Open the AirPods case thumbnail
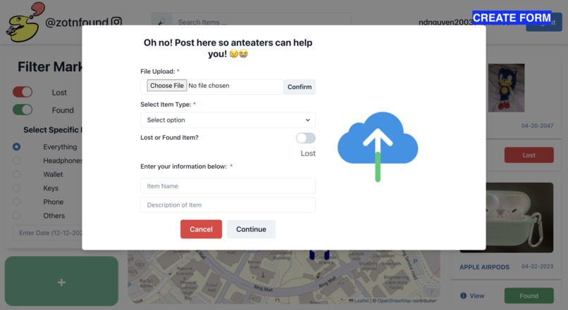The height and width of the screenshot is (310, 568). pos(519,217)
